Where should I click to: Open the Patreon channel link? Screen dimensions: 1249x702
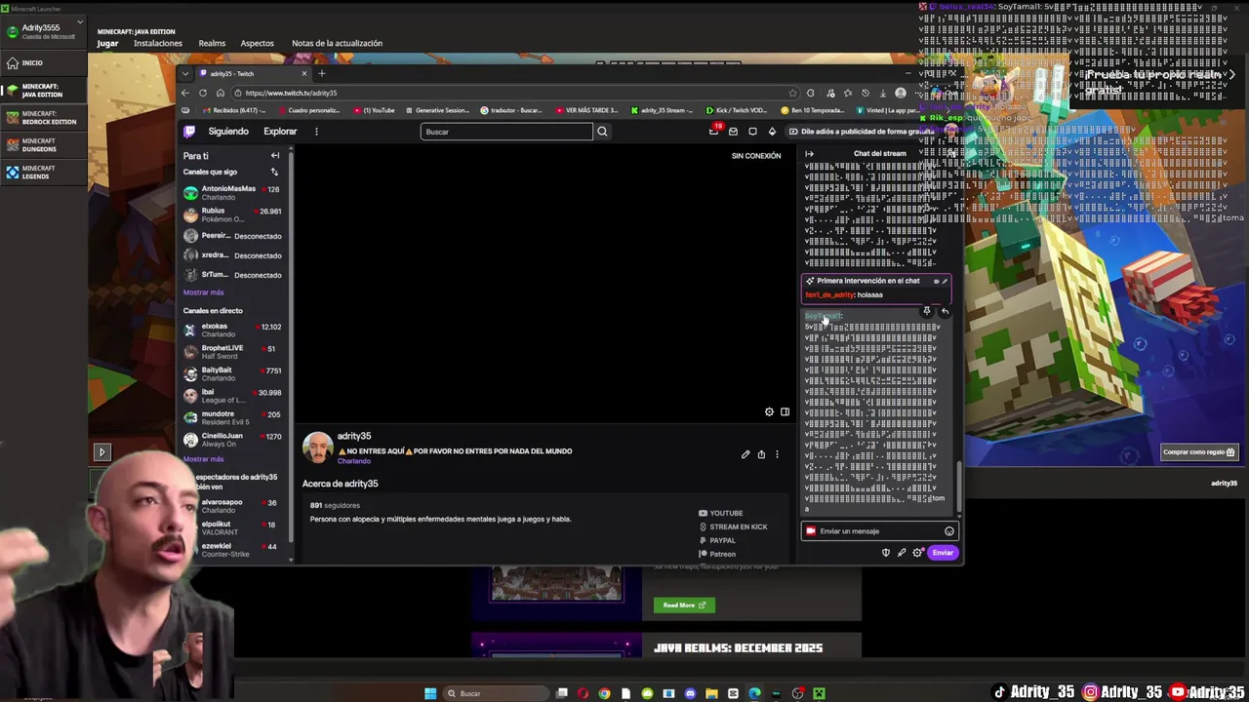coord(717,554)
